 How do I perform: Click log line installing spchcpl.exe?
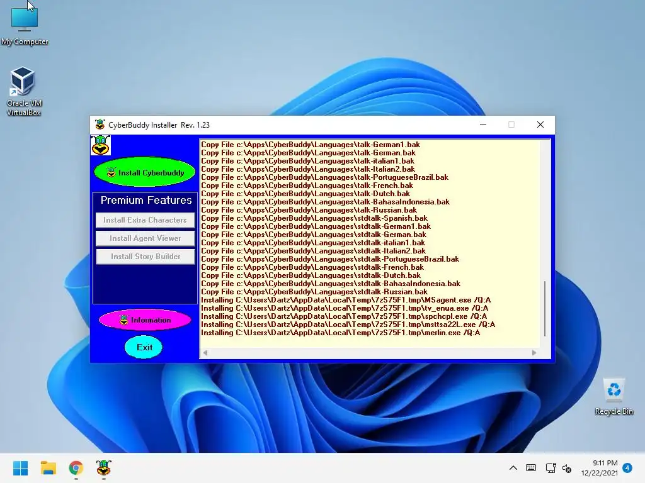344,316
